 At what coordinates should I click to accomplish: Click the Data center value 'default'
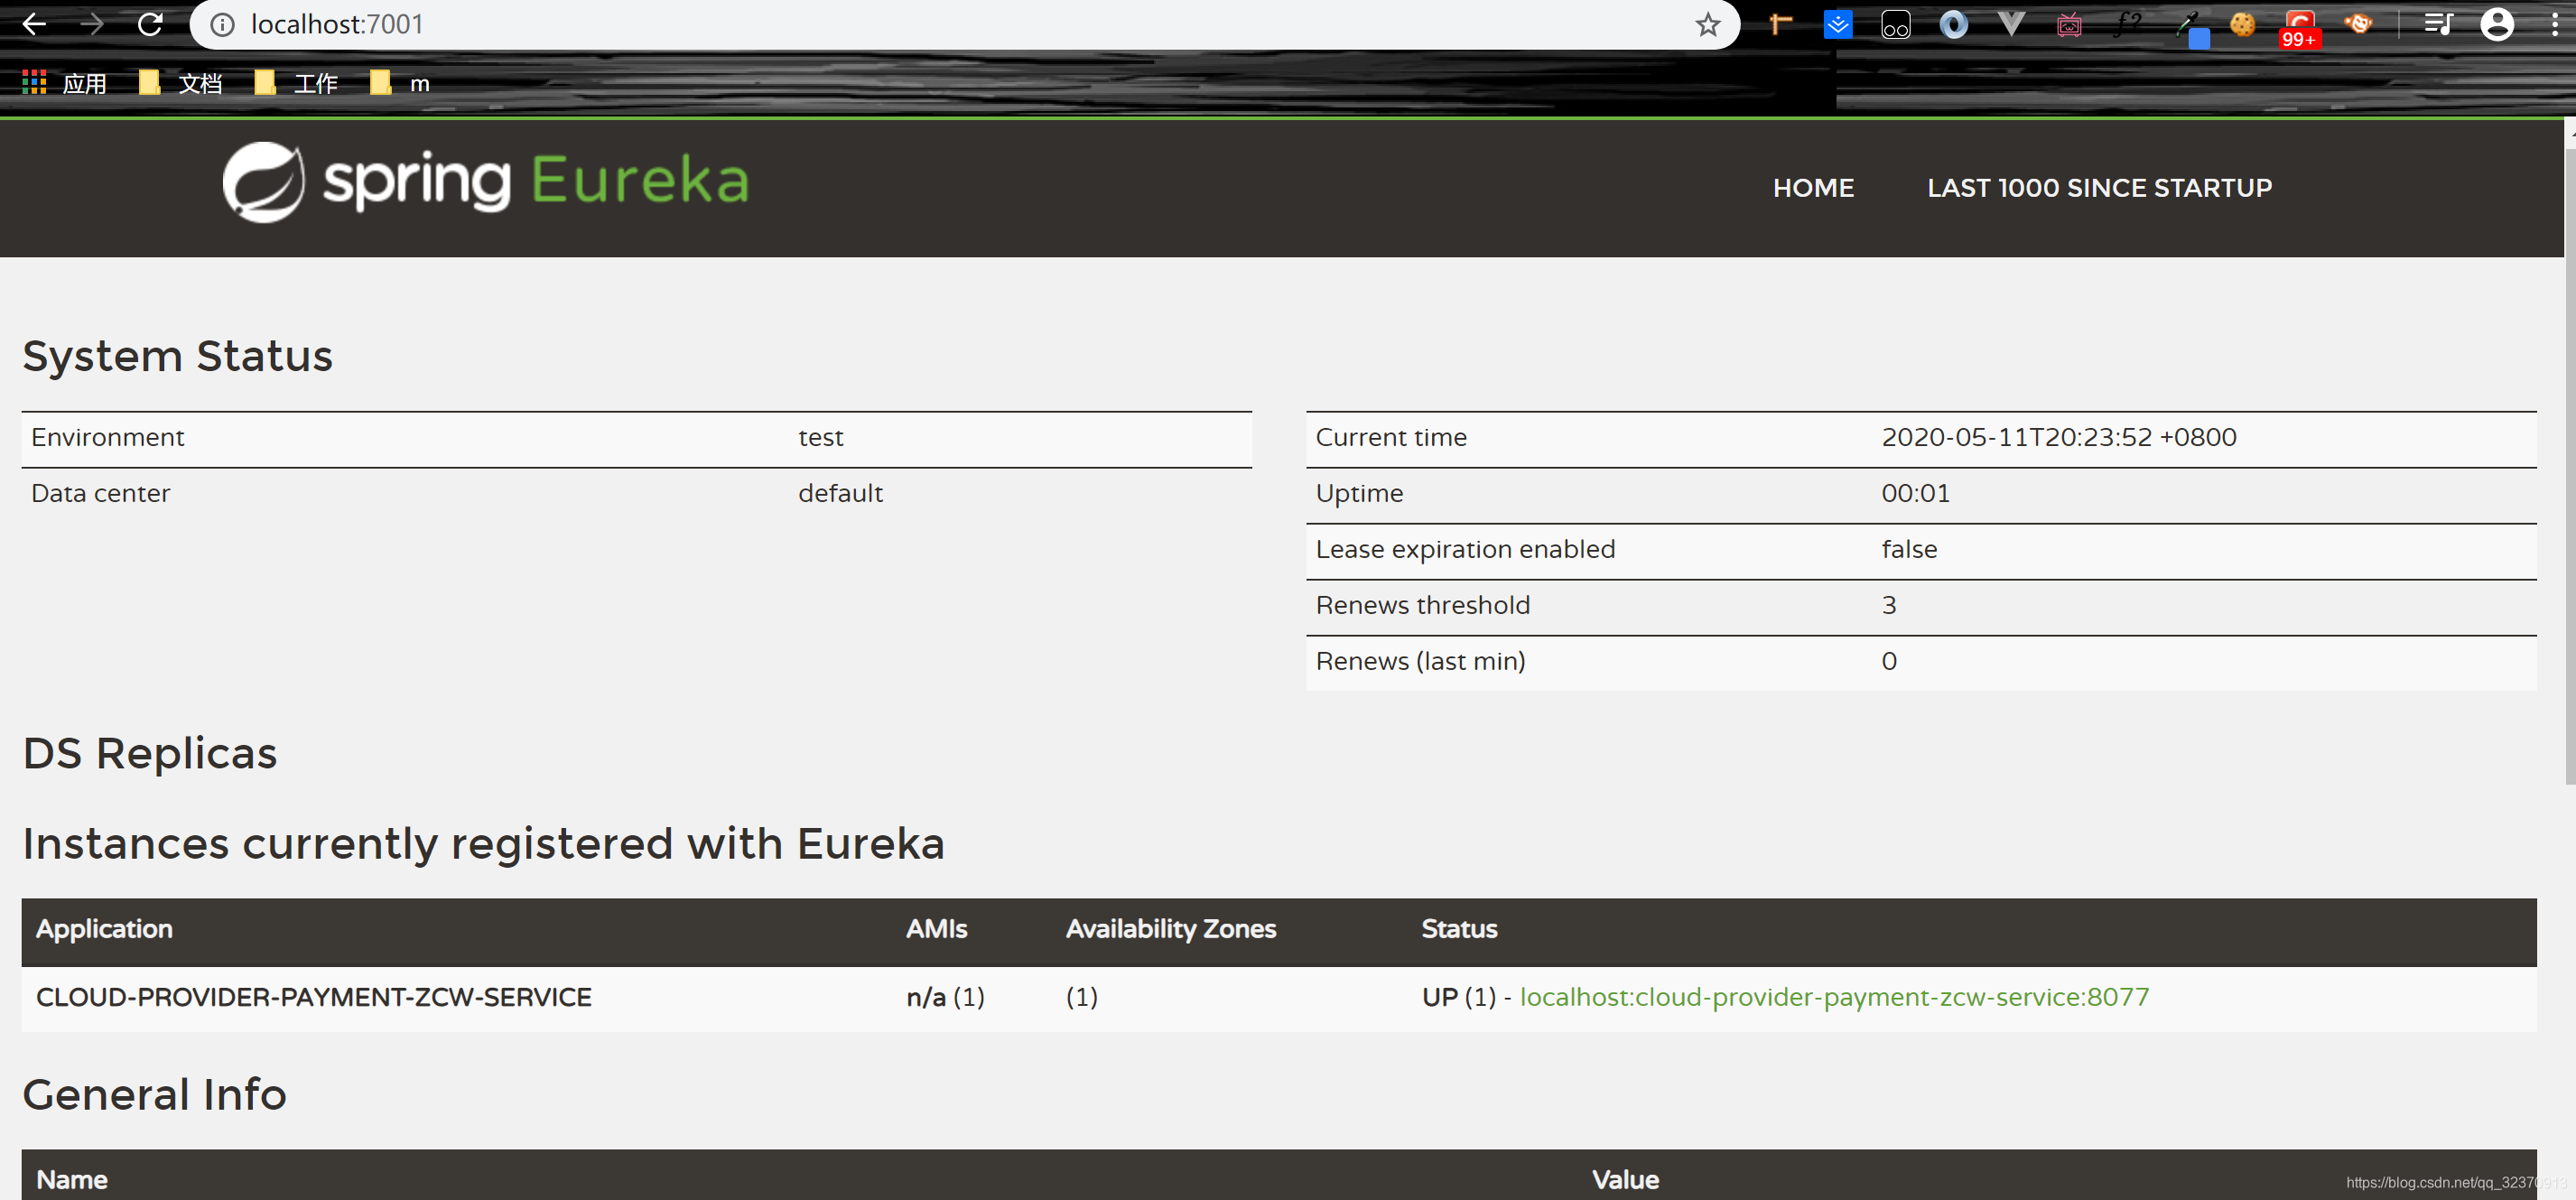click(x=840, y=493)
